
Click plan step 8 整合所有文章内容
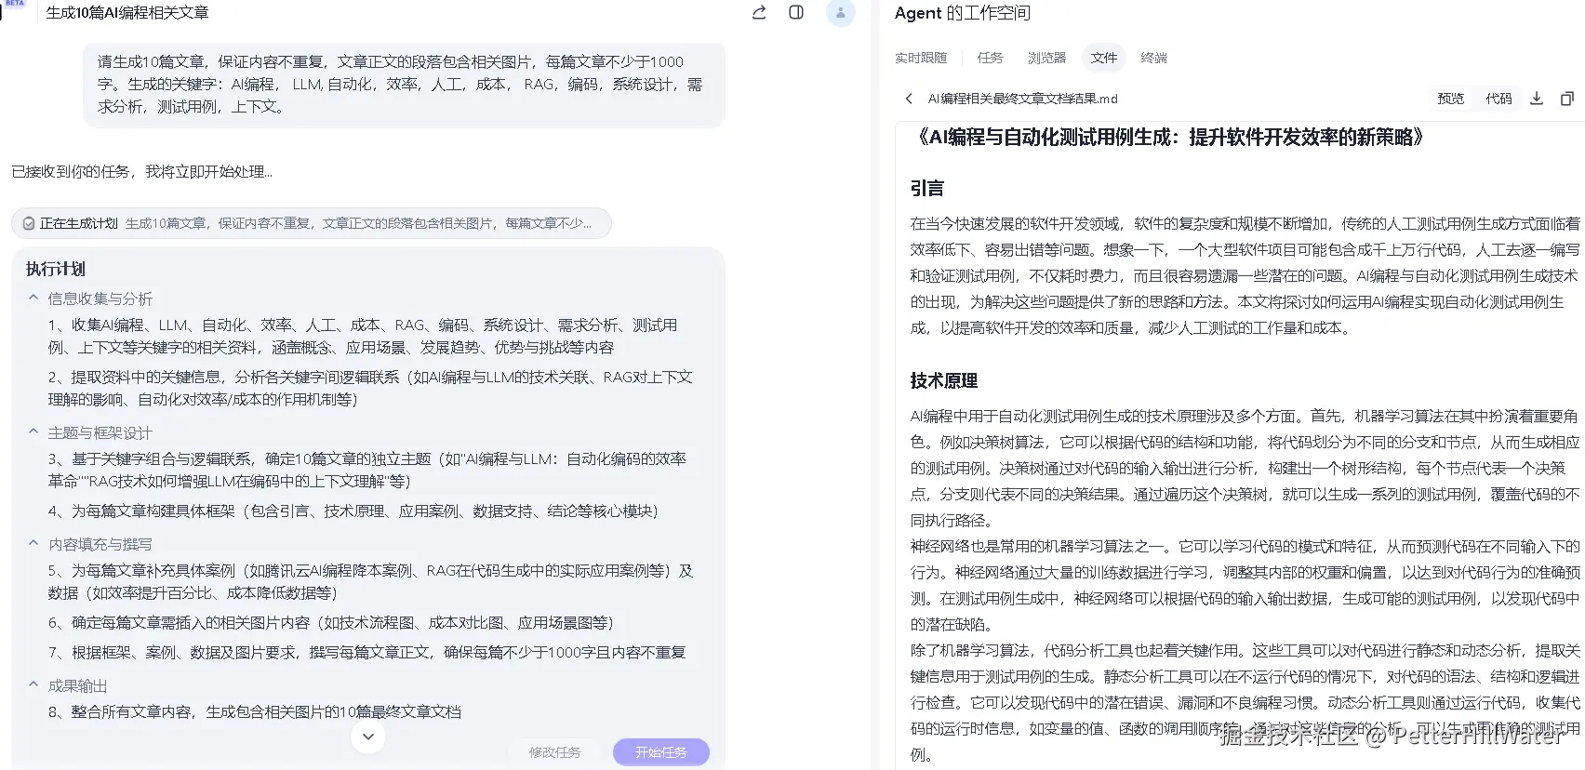point(255,711)
